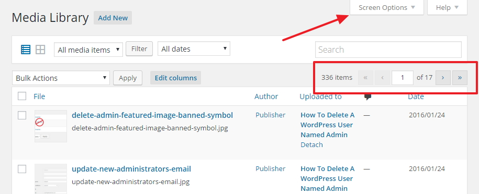
Task: Open the Bulk Actions dropdown
Action: click(61, 78)
